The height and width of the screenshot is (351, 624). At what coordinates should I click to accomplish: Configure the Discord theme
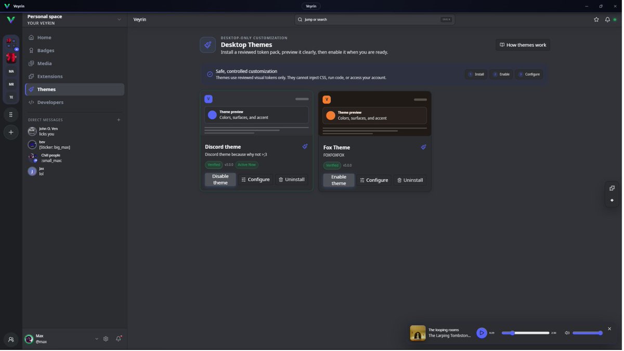(255, 179)
